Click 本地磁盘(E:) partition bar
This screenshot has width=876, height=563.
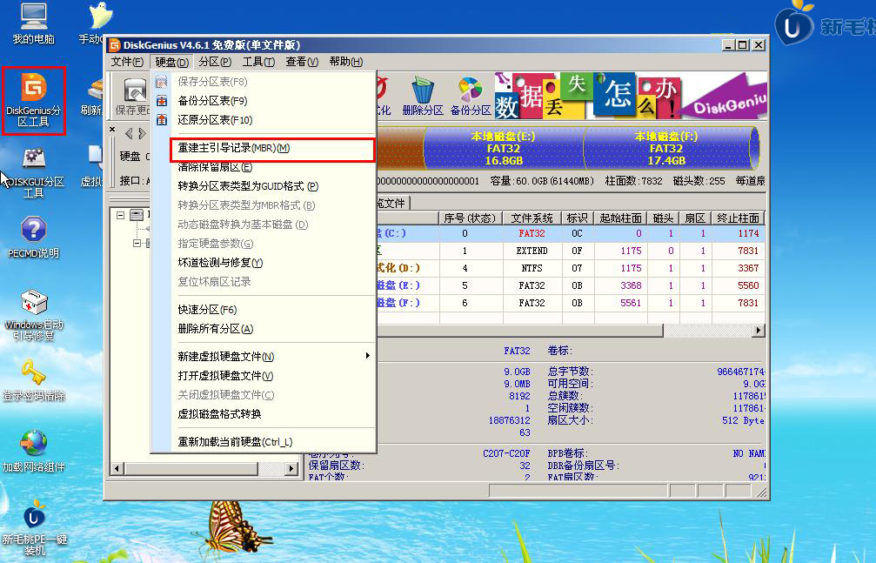tap(504, 148)
